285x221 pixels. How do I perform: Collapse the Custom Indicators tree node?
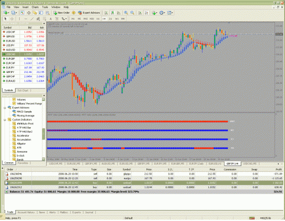point(5,120)
